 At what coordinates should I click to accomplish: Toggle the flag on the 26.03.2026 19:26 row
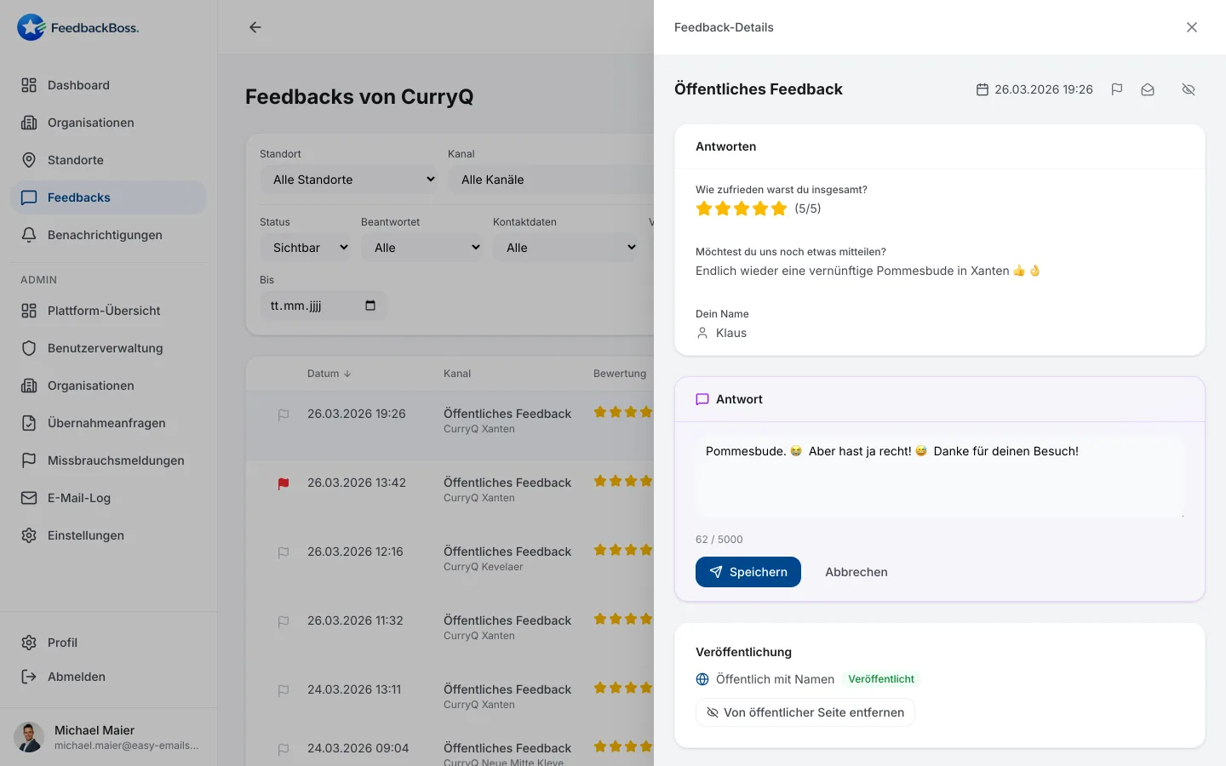284,414
